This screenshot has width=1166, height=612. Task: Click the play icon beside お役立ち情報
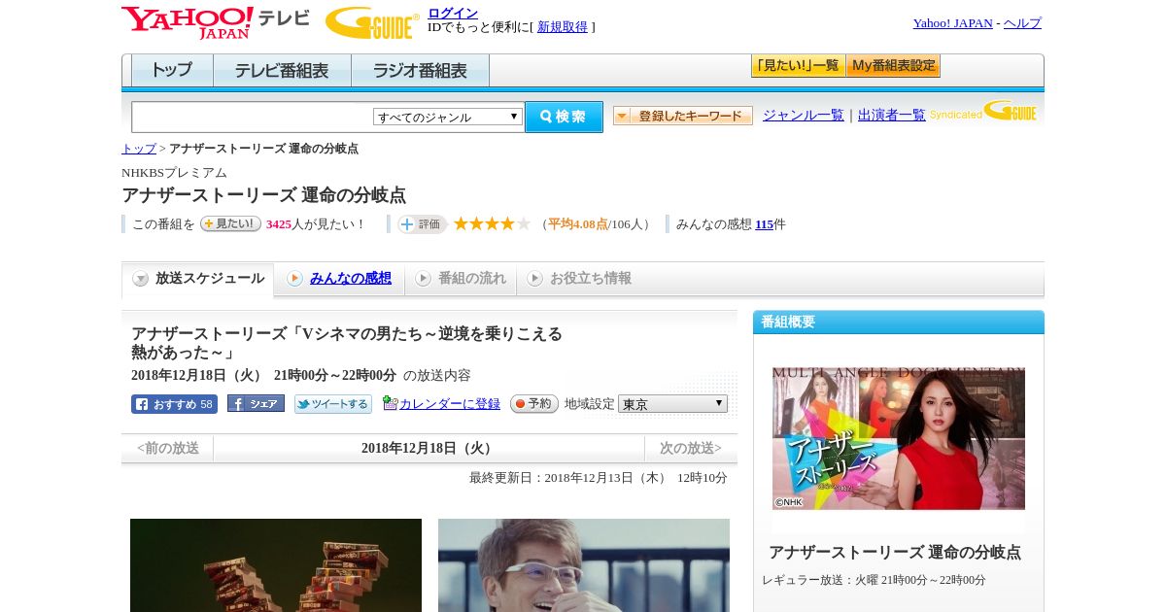pos(534,279)
